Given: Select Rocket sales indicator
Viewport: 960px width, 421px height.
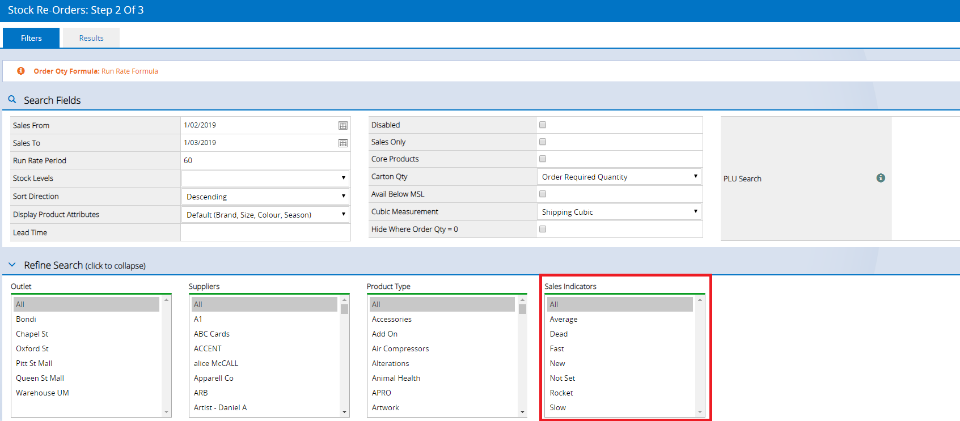Looking at the screenshot, I should pyautogui.click(x=620, y=393).
